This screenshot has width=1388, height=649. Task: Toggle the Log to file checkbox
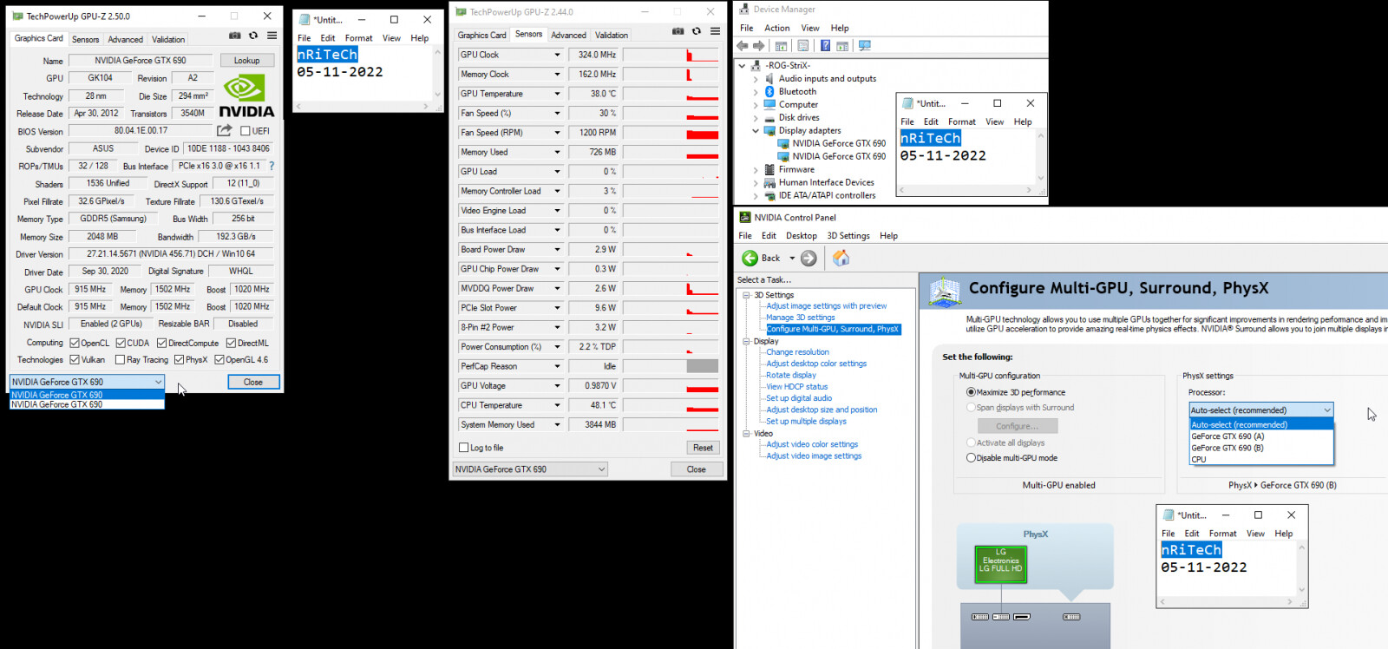coord(464,448)
